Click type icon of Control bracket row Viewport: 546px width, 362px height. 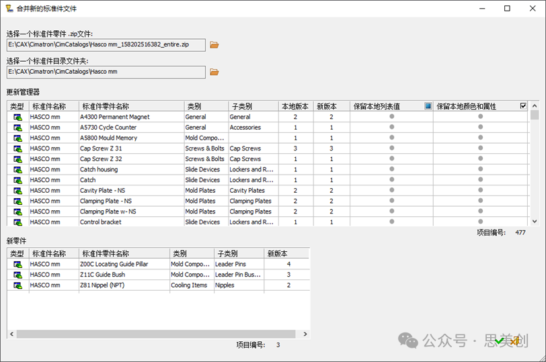pyautogui.click(x=17, y=222)
